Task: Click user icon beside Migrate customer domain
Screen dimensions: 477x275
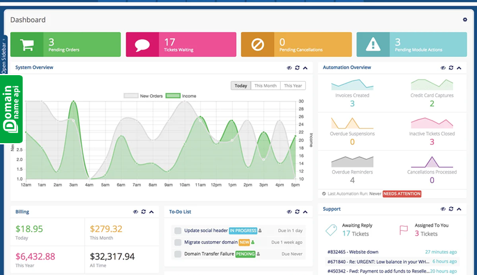Action: coord(253,242)
